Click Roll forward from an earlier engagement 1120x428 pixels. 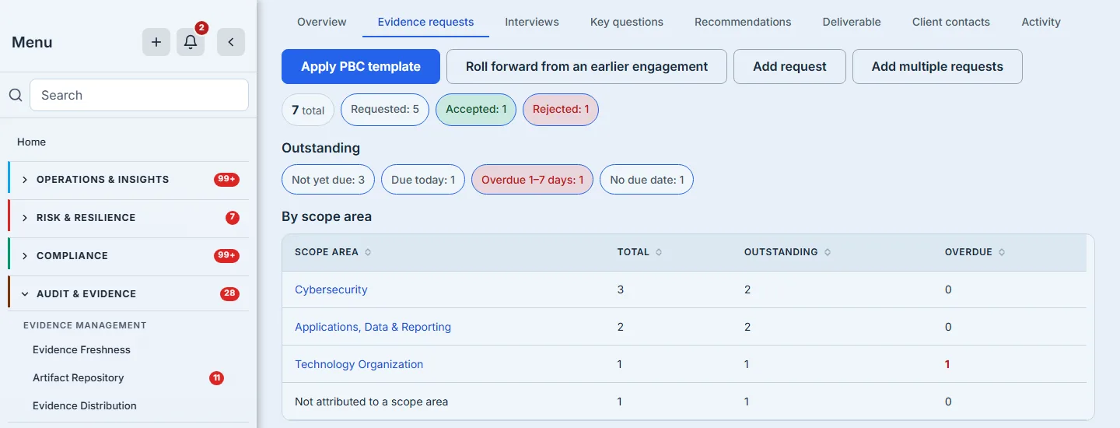click(x=586, y=67)
